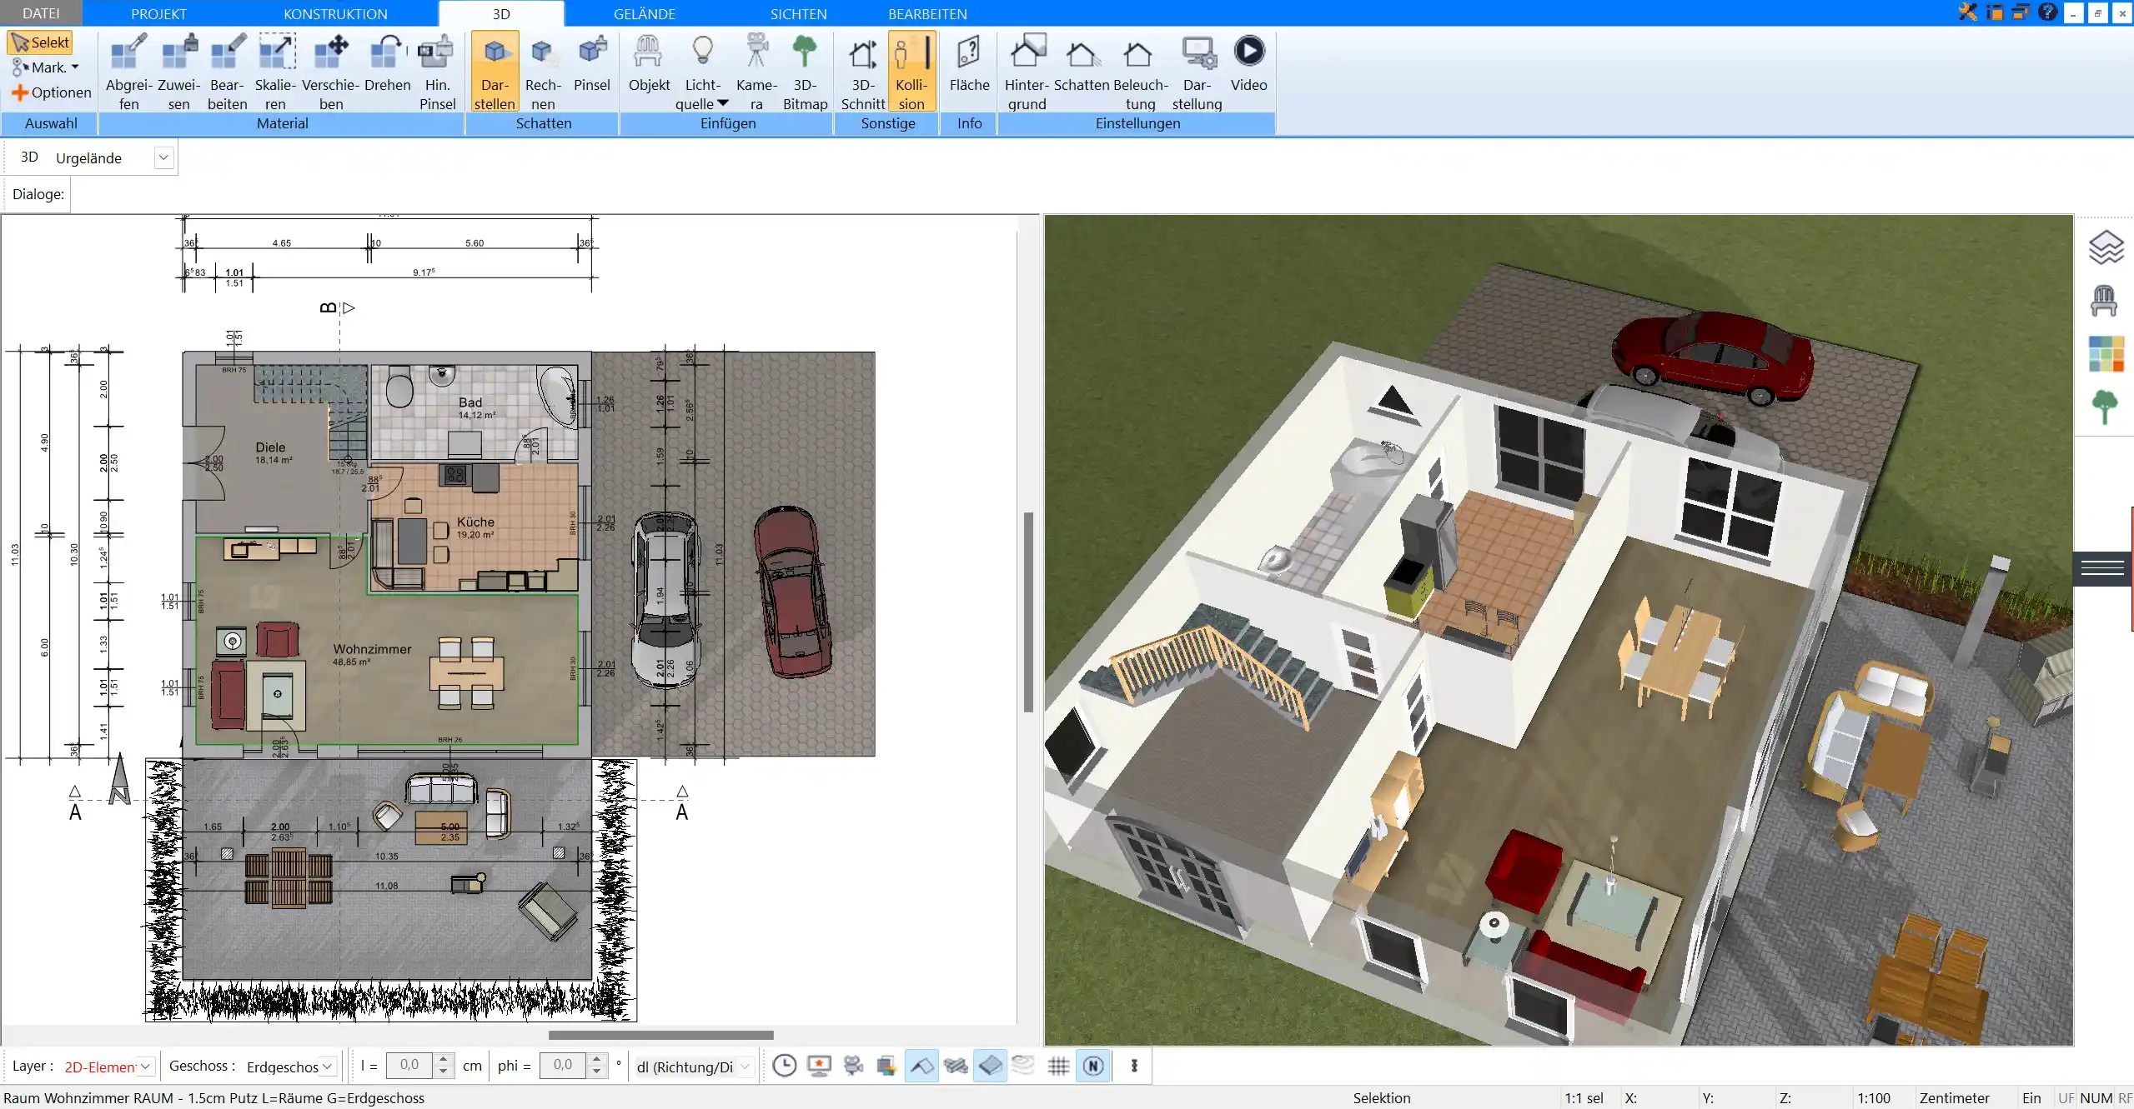
Task: Click the monitor star icon in bottom toolbar
Action: (x=820, y=1066)
